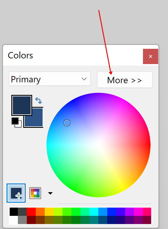Image resolution: width=168 pixels, height=229 pixels.
Task: Select the medium gray palette swatch
Action: [22, 220]
